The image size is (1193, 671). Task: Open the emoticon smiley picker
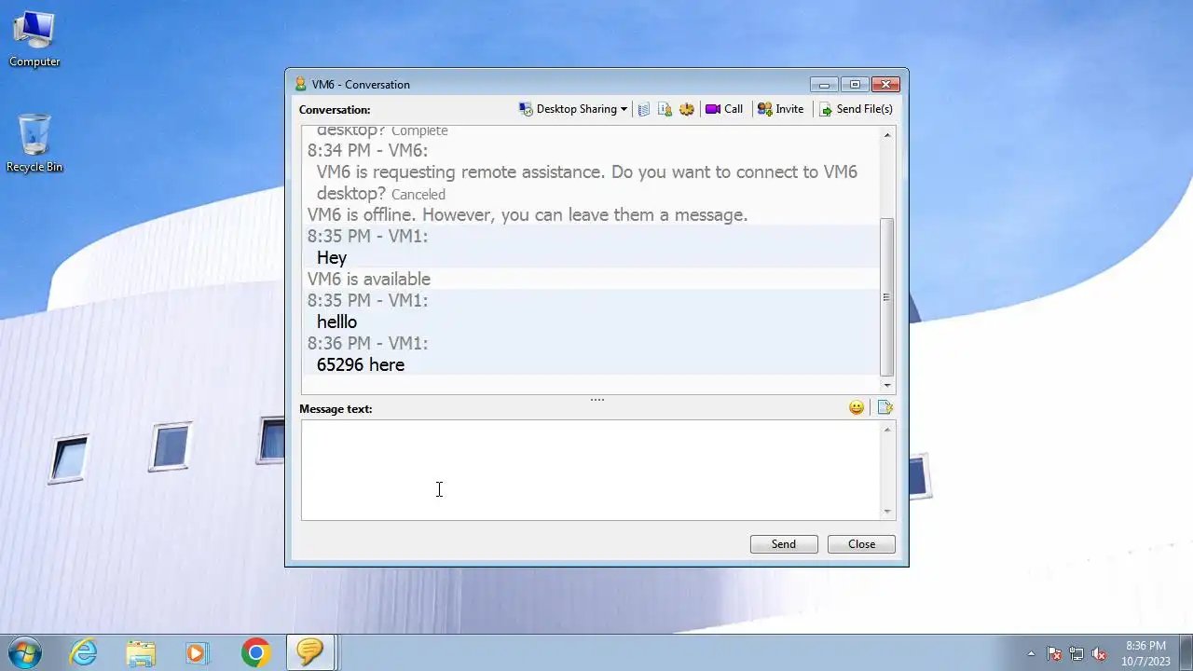[857, 407]
